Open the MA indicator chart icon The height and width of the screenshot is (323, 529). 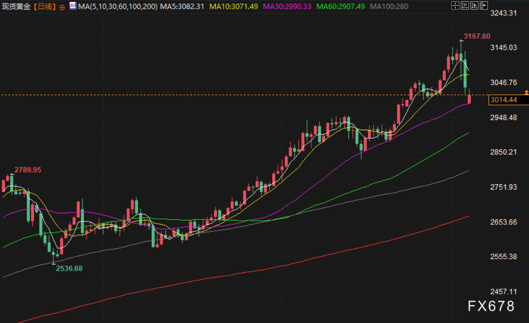pyautogui.click(x=72, y=6)
